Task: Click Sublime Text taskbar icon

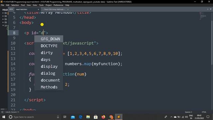Action: pos(118,117)
